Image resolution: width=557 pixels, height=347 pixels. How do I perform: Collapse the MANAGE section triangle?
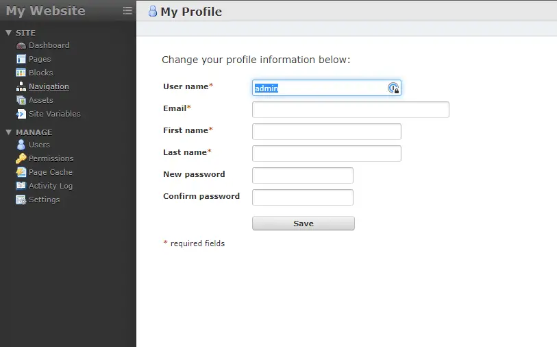(8, 132)
